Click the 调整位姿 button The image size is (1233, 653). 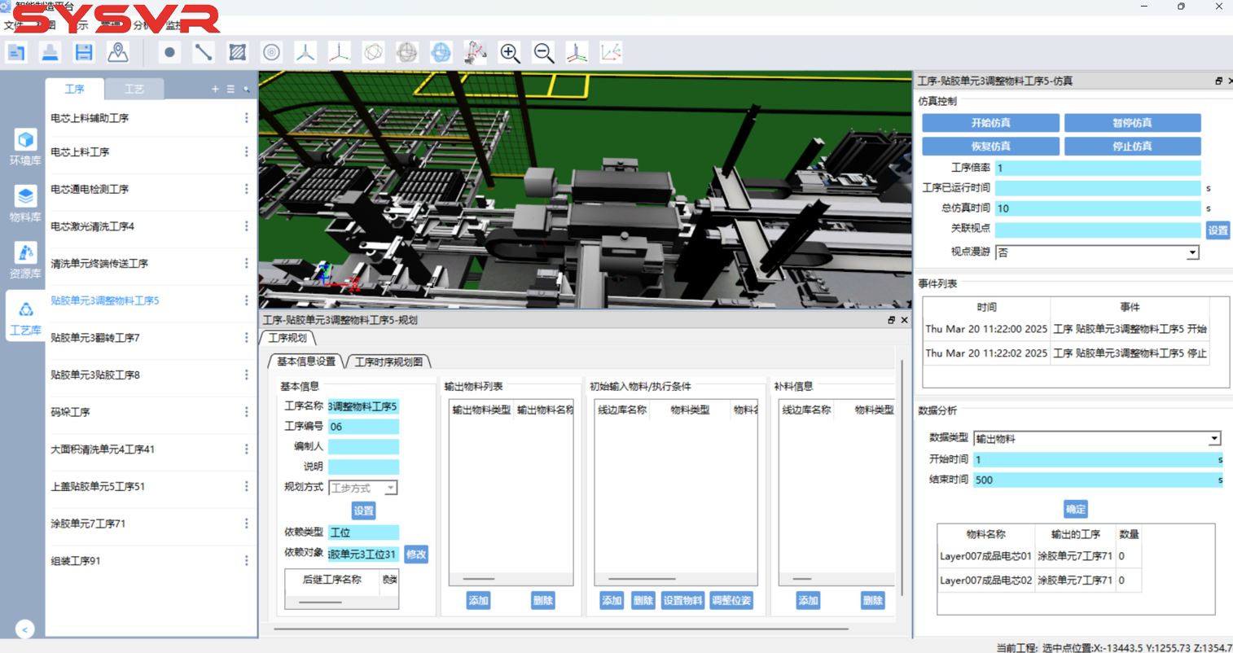click(731, 601)
